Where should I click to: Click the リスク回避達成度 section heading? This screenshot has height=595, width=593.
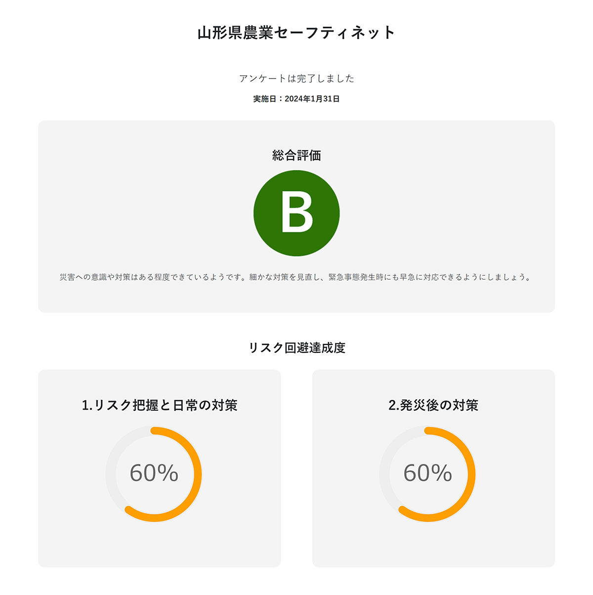[x=296, y=347]
